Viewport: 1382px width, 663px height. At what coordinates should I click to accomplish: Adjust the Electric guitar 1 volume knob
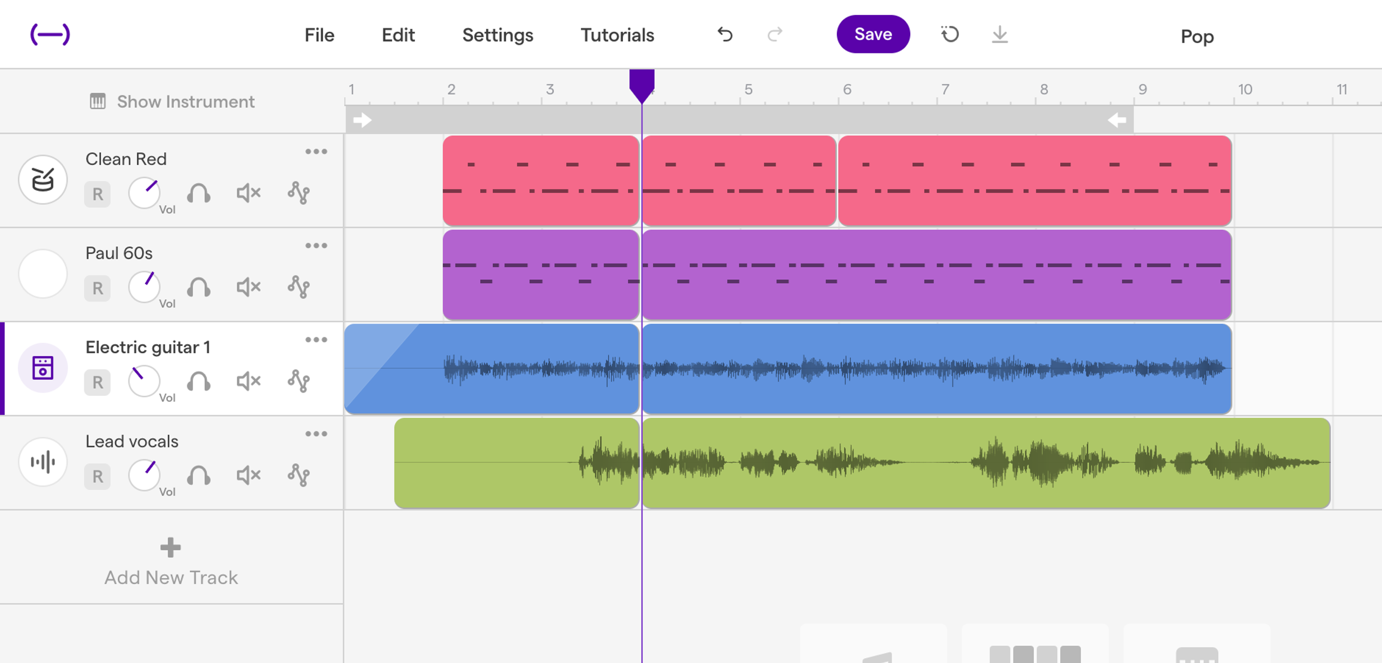click(144, 382)
